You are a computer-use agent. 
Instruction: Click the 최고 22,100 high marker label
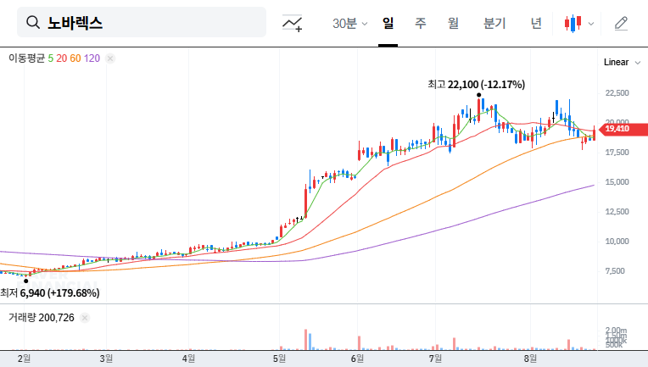476,85
